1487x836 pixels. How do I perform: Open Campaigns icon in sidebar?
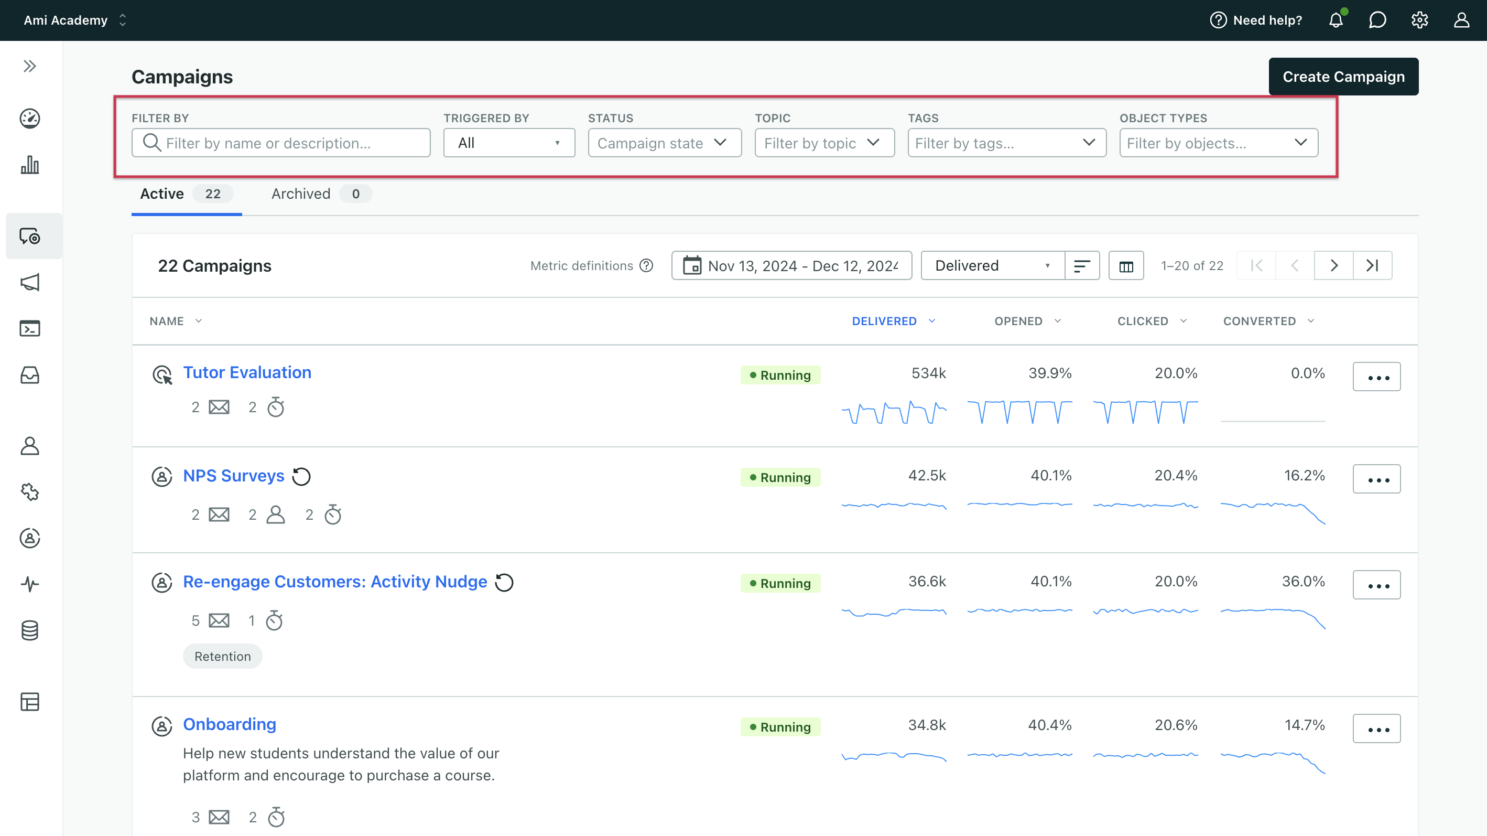coord(30,235)
